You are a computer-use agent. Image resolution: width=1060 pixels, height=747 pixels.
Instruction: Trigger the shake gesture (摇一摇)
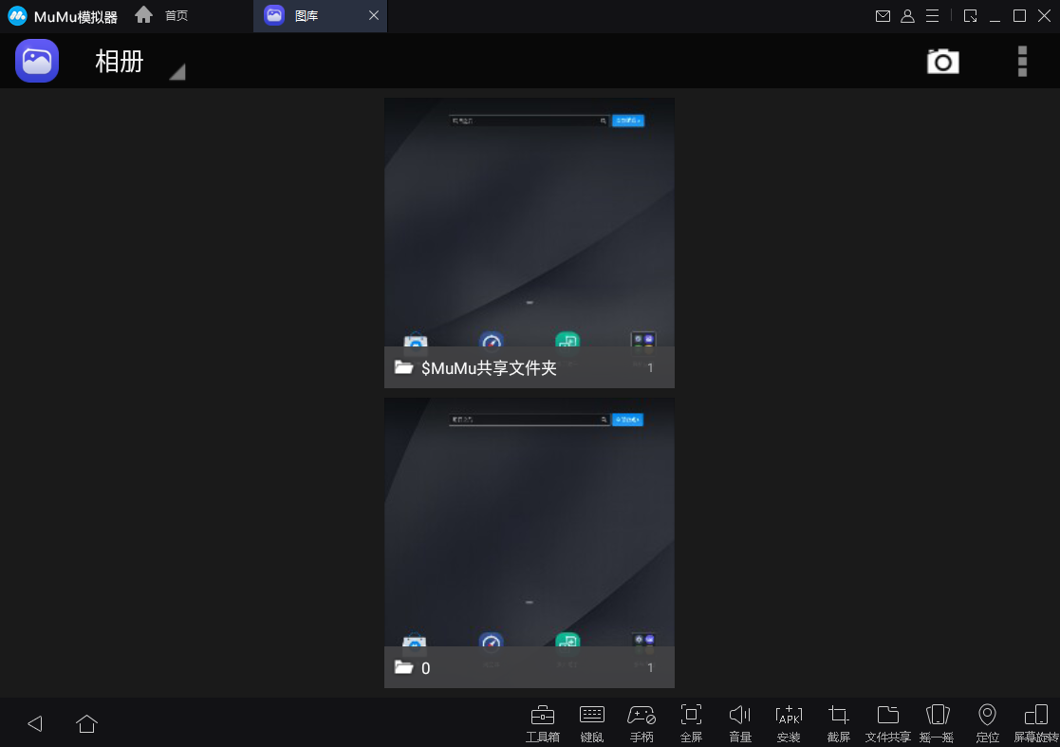pyautogui.click(x=938, y=722)
